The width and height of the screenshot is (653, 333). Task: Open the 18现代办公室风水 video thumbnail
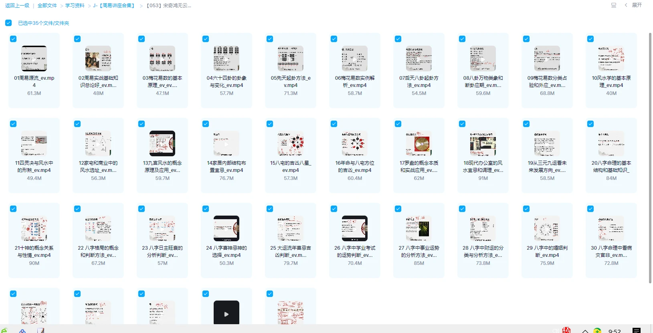pyautogui.click(x=483, y=143)
